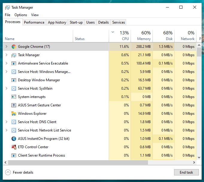Click the 1.5 MB/s disk value

pyautogui.click(x=166, y=47)
